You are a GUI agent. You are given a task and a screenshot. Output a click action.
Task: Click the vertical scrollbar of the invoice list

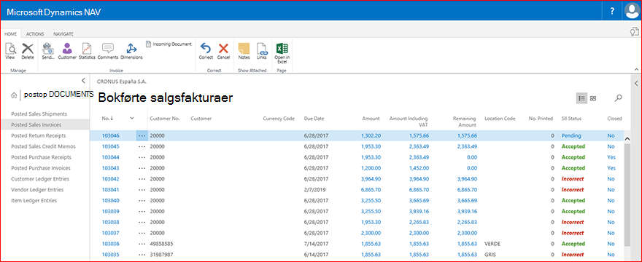(x=627, y=194)
